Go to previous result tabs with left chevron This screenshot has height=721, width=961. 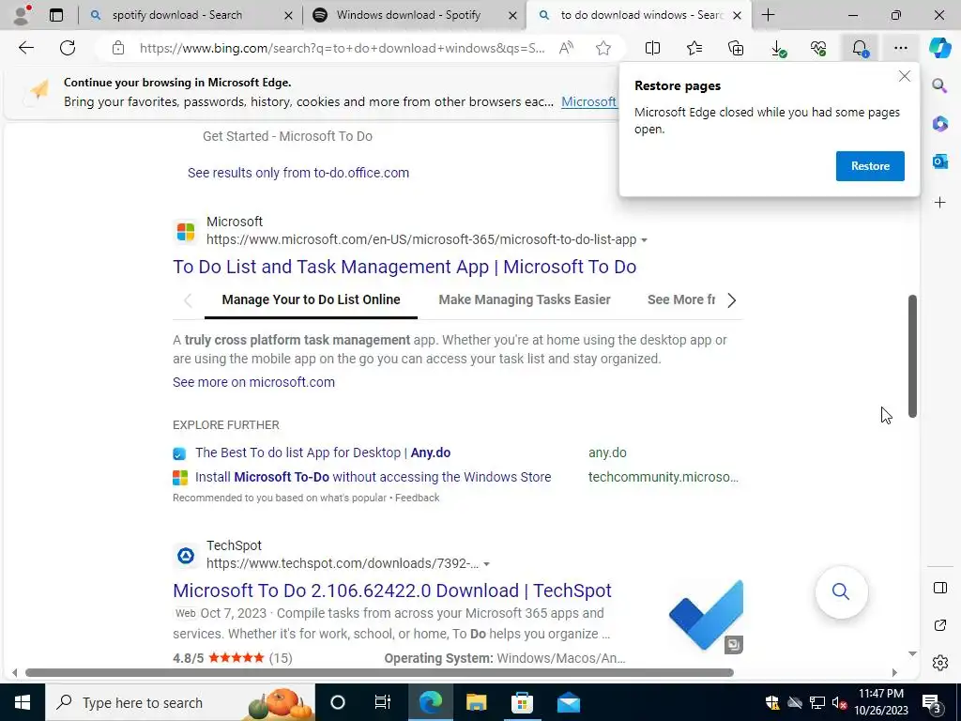tap(188, 300)
